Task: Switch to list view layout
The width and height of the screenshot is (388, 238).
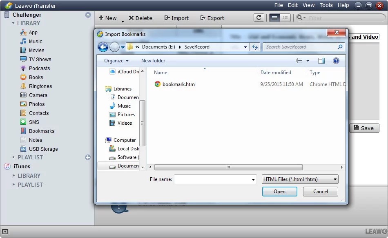Action: click(x=275, y=18)
